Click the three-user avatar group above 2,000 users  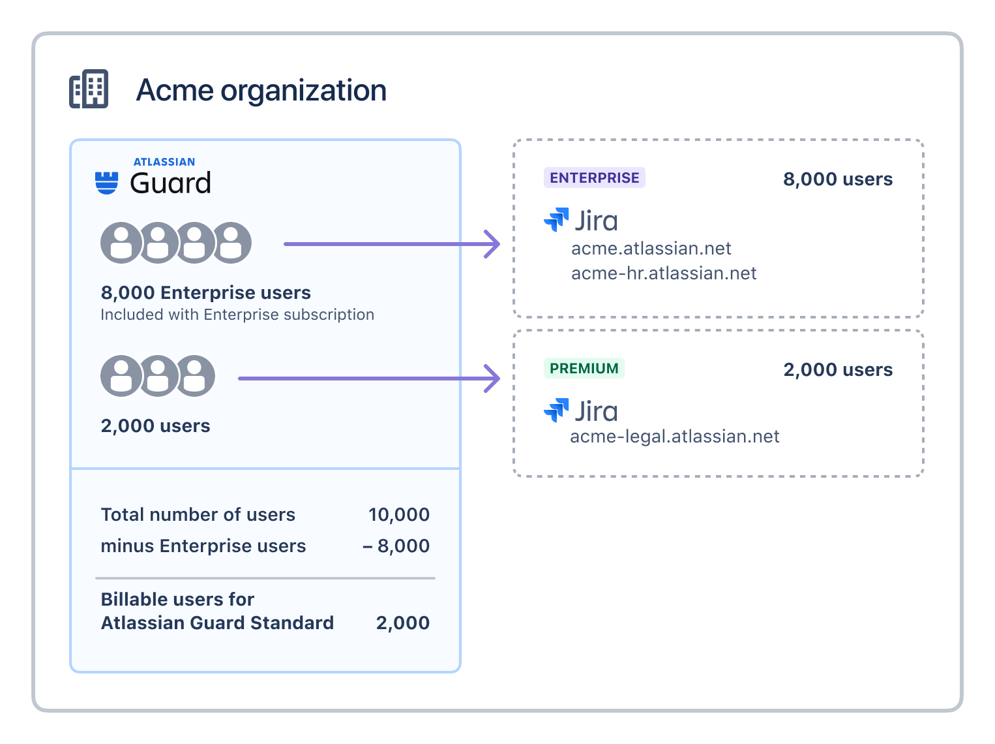158,376
